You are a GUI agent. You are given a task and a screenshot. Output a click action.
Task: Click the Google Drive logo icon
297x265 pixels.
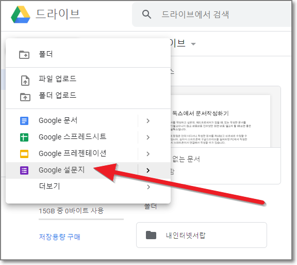pyautogui.click(x=21, y=14)
